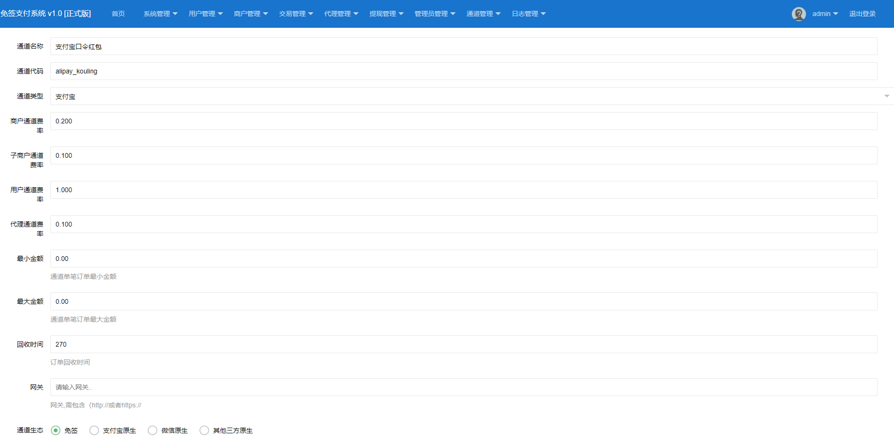Click the 通道类型 dropdown arrow icon
894x438 pixels.
tap(887, 96)
